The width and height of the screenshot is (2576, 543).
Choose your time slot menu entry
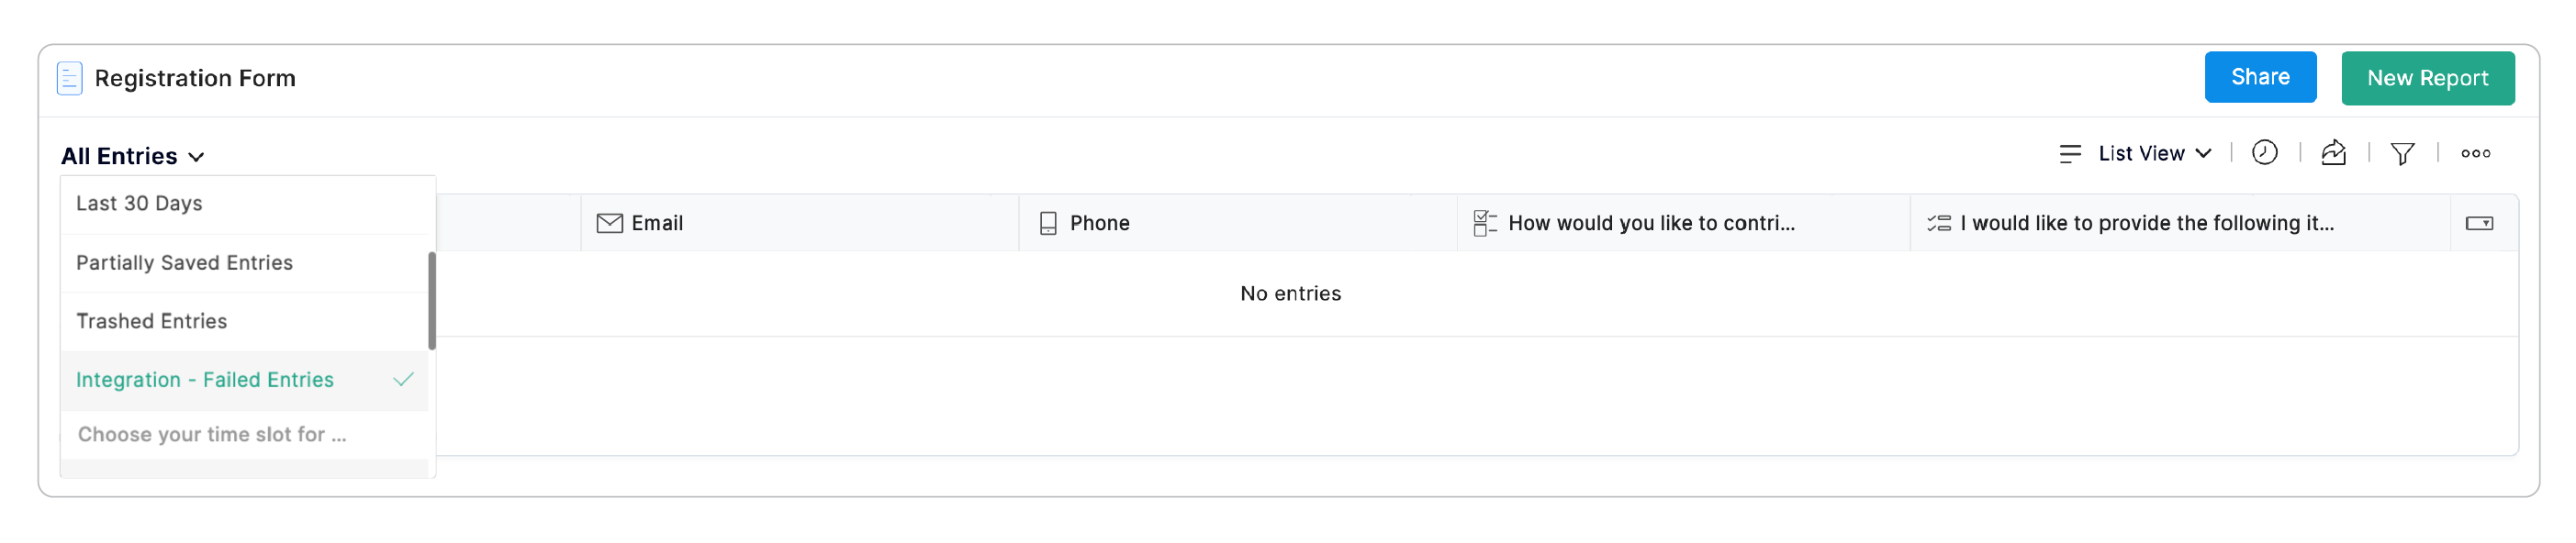point(212,434)
